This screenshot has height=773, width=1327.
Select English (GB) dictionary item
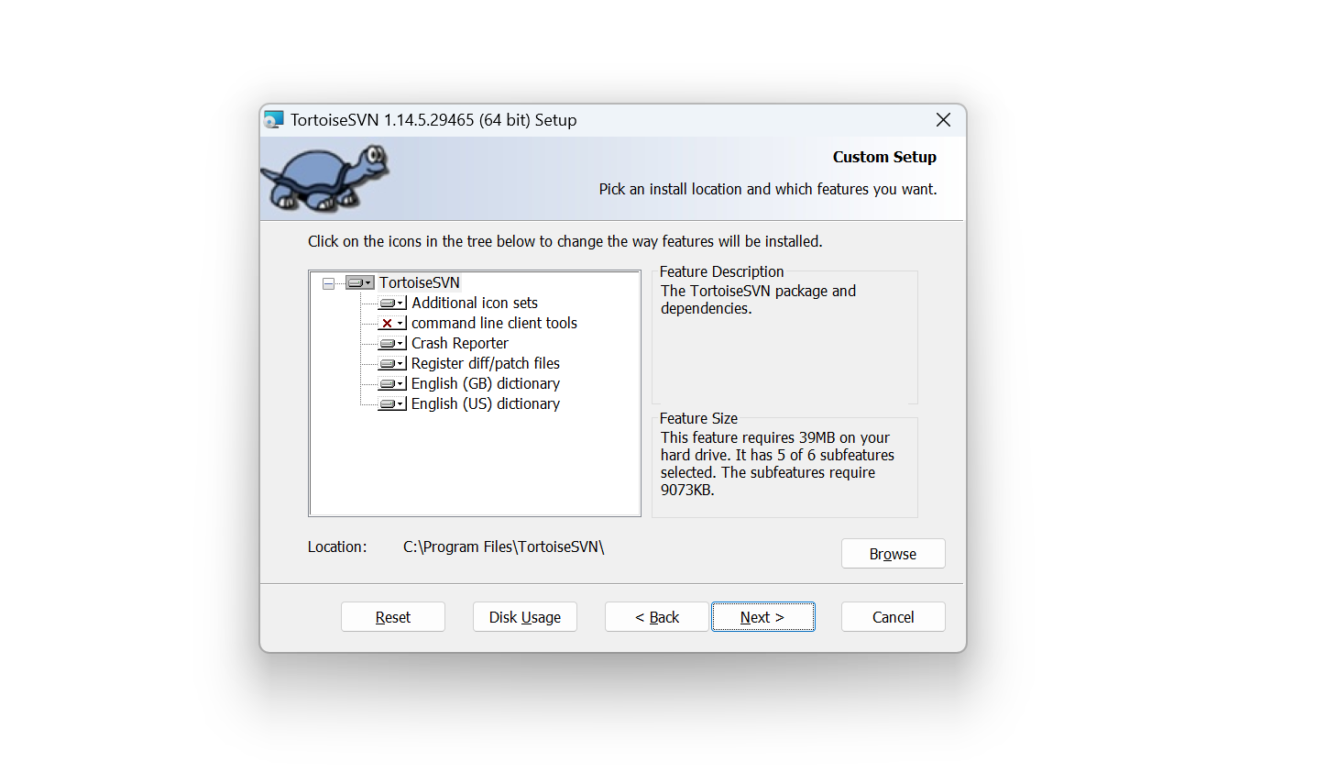click(x=486, y=383)
